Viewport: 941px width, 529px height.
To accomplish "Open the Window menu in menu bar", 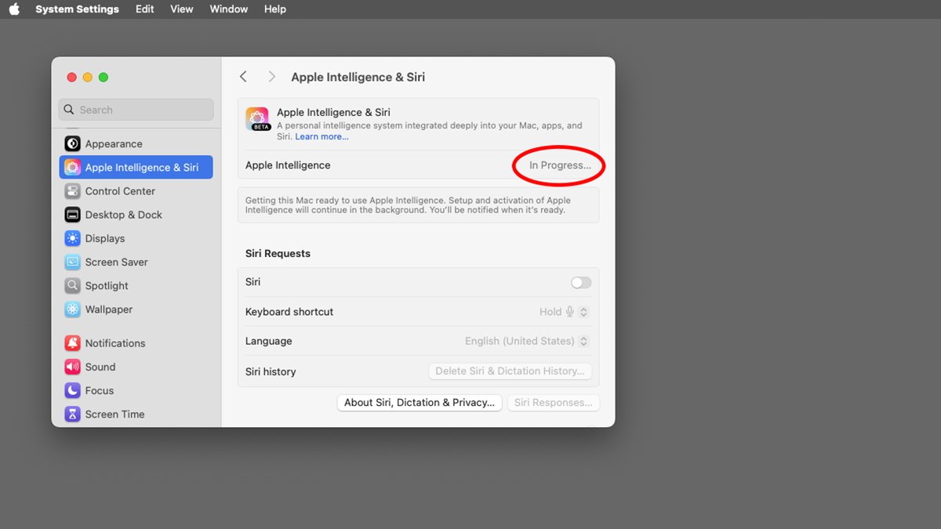I will (x=228, y=9).
